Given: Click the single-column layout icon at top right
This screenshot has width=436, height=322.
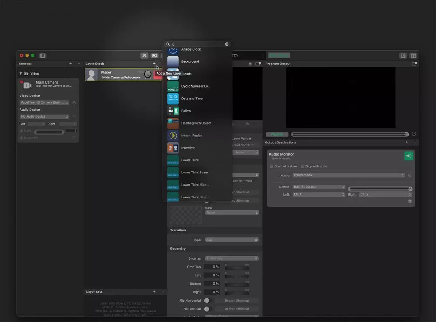Looking at the screenshot, I should click(403, 56).
